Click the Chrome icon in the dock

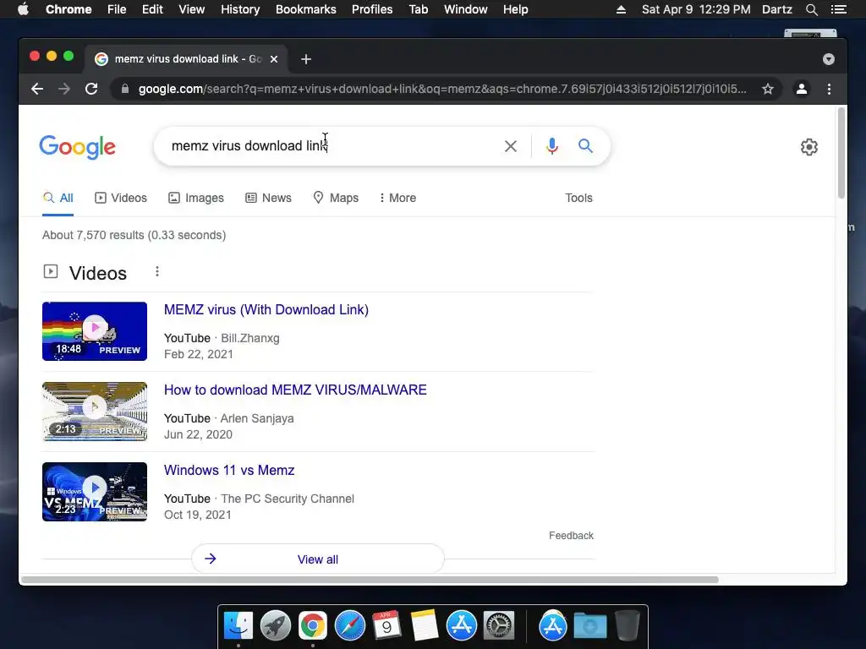(x=313, y=625)
